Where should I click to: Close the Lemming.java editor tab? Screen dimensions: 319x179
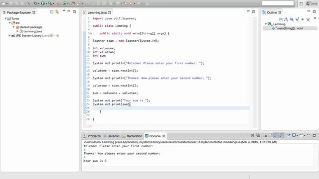(x=110, y=12)
